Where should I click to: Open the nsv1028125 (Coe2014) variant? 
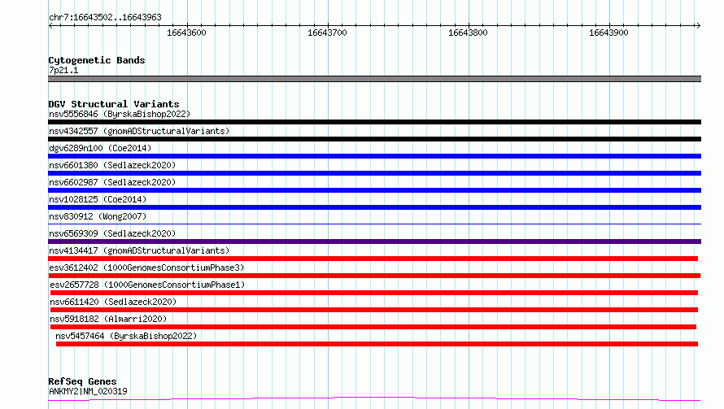98,199
